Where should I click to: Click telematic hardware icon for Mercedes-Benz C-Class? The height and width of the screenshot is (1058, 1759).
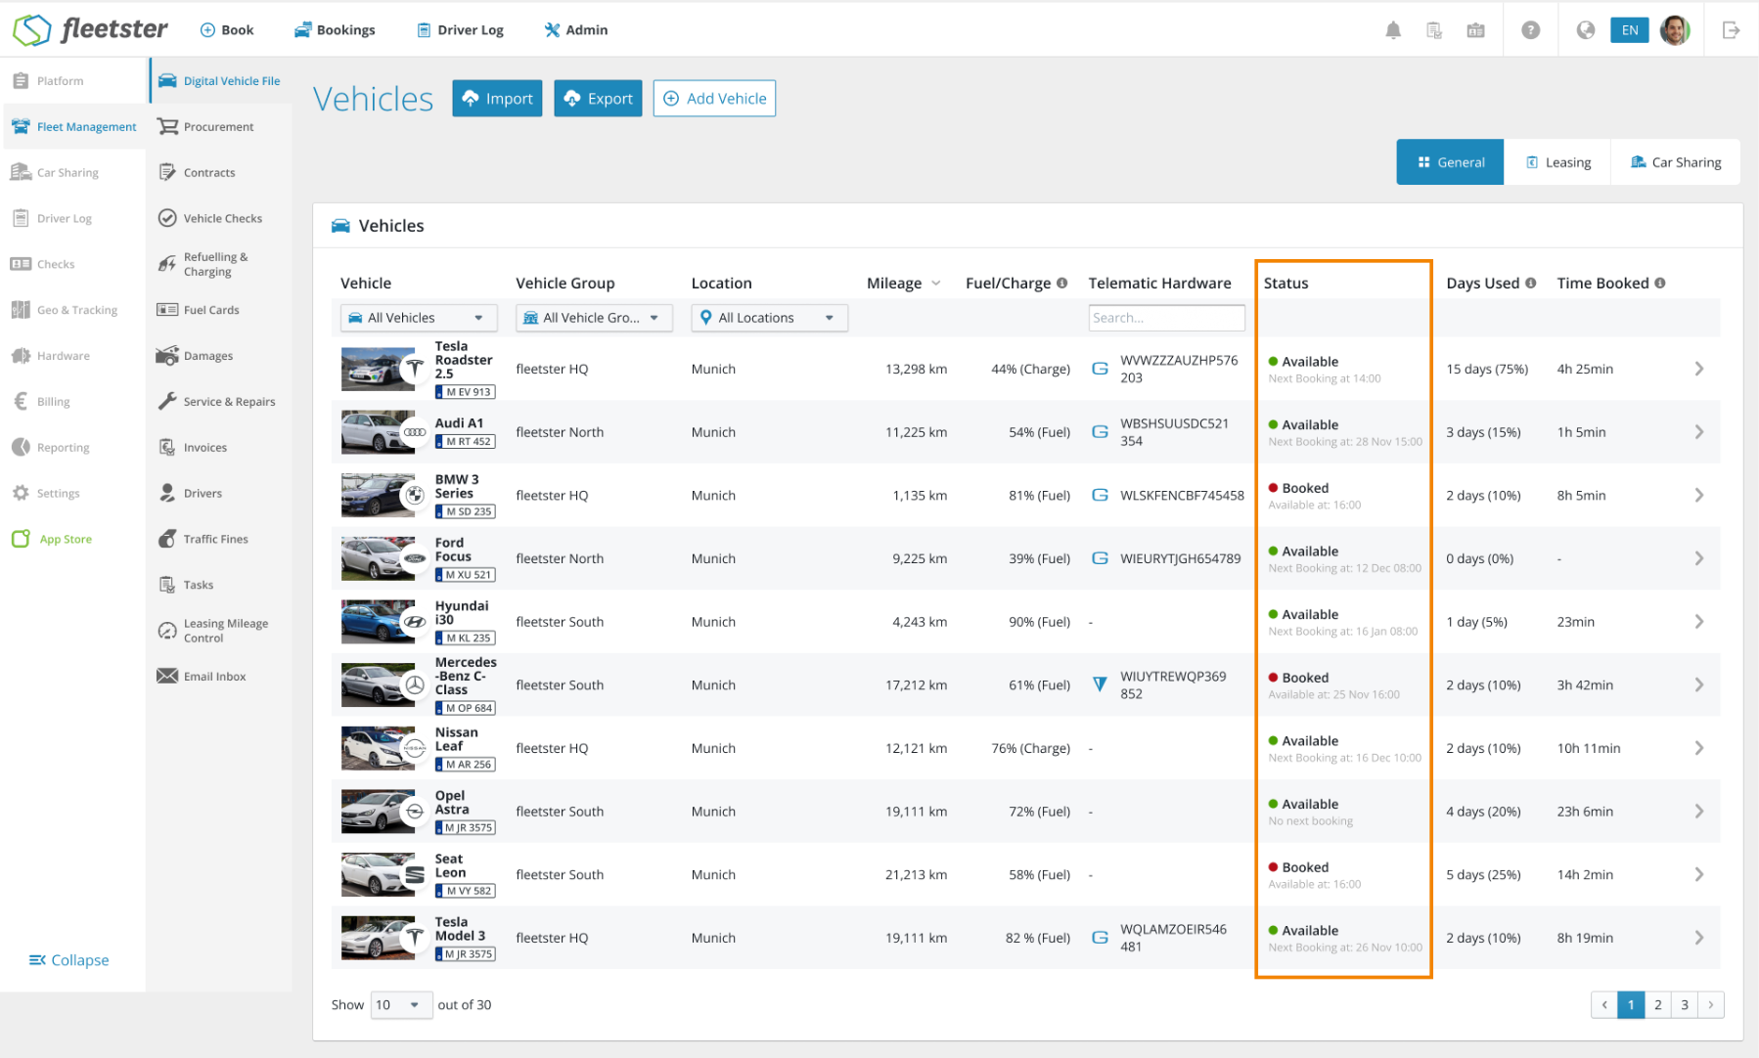1100,684
